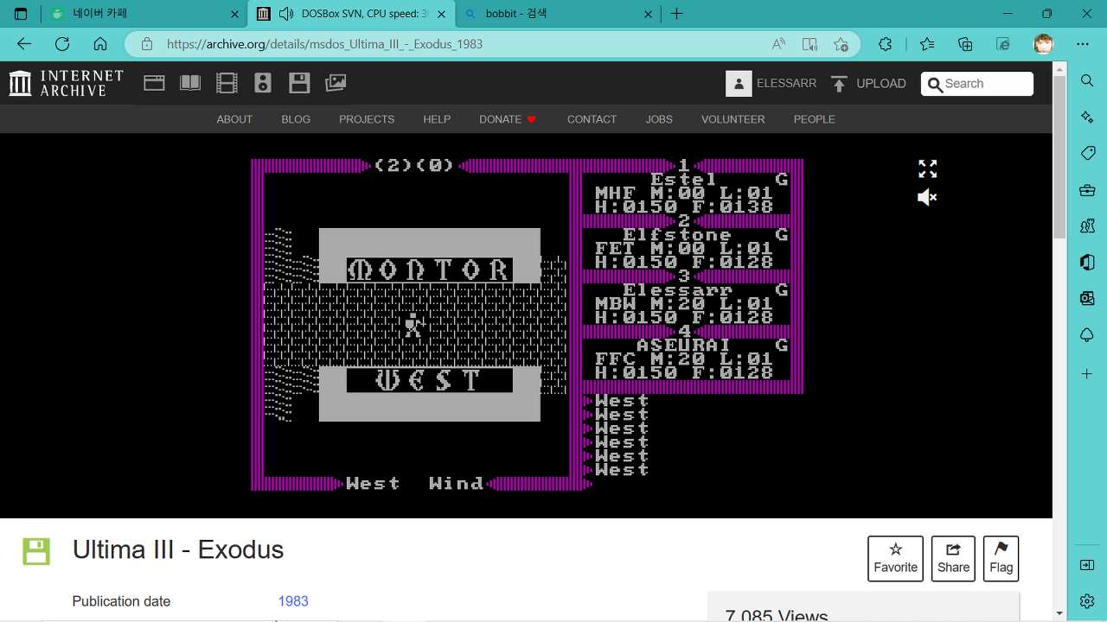Open the CONTACT menu item
The image size is (1107, 622).
[x=592, y=119]
